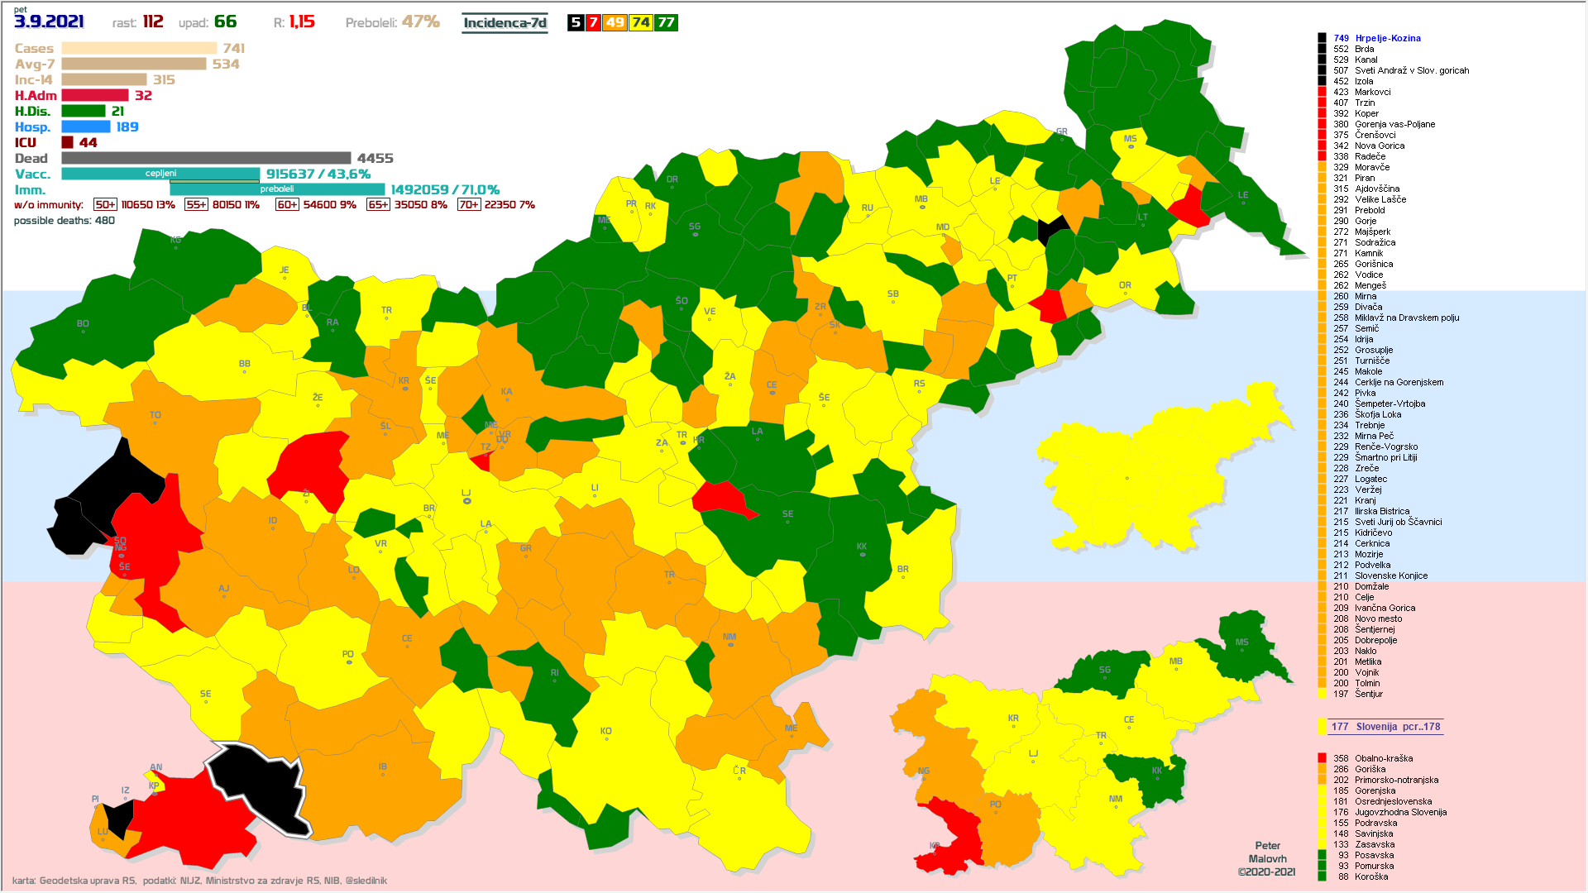This screenshot has width=1588, height=893.
Task: Click the teal cepljeni vaccination bar
Action: click(x=160, y=174)
